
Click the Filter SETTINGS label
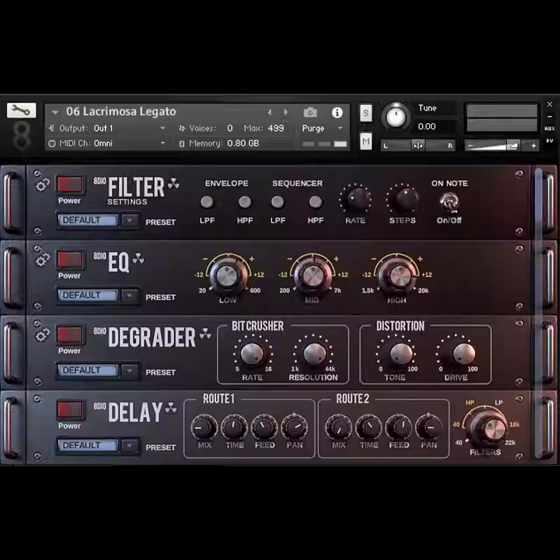pyautogui.click(x=127, y=202)
